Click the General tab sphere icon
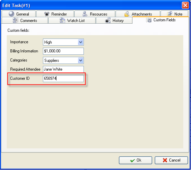The height and width of the screenshot is (170, 191). (11, 14)
